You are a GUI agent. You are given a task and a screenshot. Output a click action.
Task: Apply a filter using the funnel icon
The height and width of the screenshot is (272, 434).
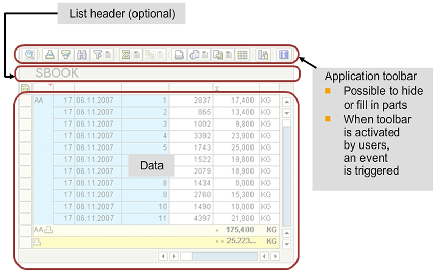tap(97, 55)
